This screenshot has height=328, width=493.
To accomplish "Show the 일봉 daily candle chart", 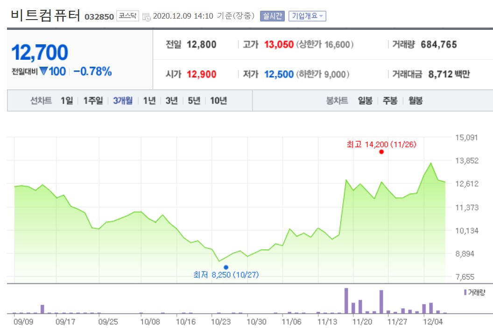I will click(x=366, y=100).
